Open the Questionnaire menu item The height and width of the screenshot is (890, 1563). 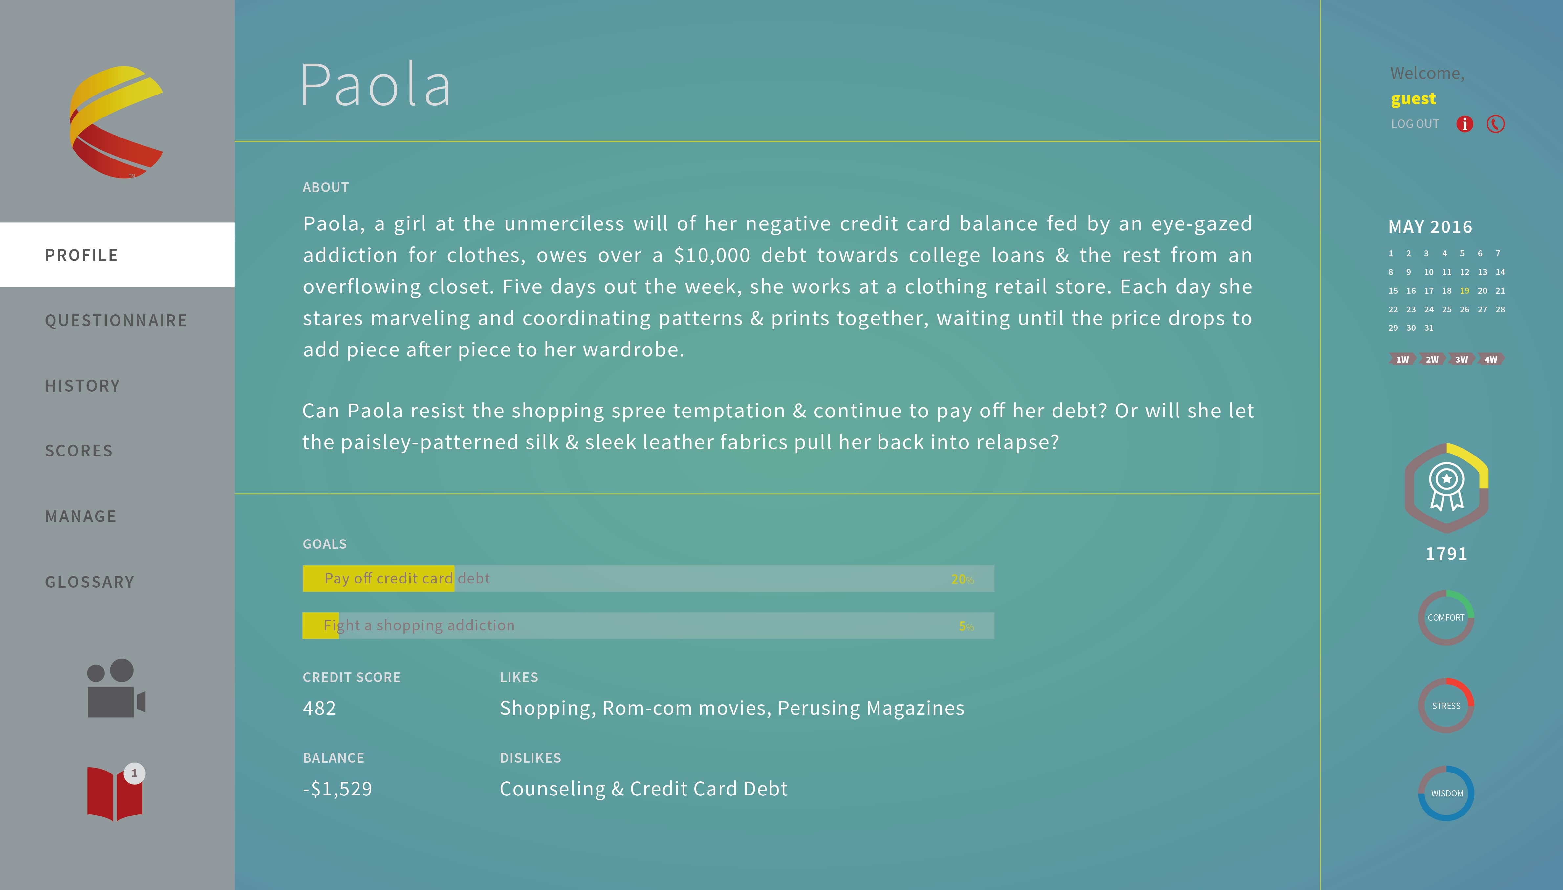116,320
